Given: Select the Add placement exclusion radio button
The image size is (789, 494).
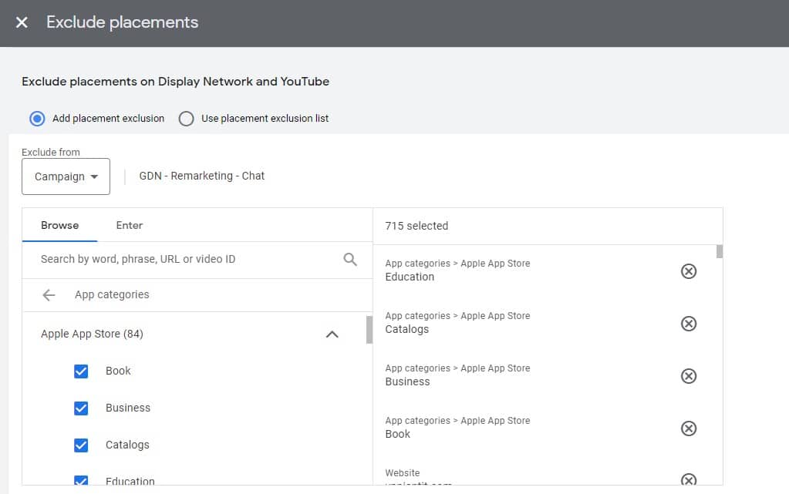Looking at the screenshot, I should 37,118.
